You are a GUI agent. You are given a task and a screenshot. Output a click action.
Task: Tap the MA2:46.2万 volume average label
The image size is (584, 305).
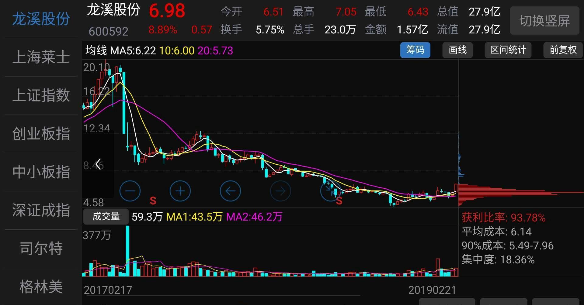coord(254,217)
